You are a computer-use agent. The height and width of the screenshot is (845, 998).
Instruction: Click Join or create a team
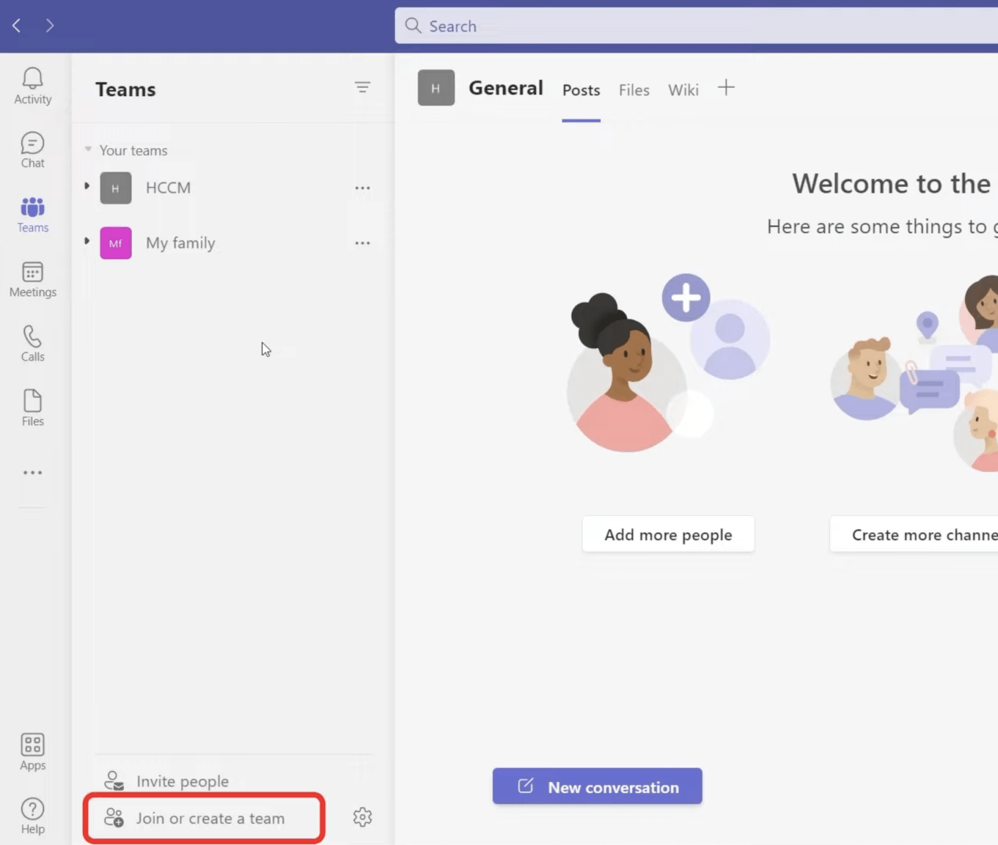(209, 818)
